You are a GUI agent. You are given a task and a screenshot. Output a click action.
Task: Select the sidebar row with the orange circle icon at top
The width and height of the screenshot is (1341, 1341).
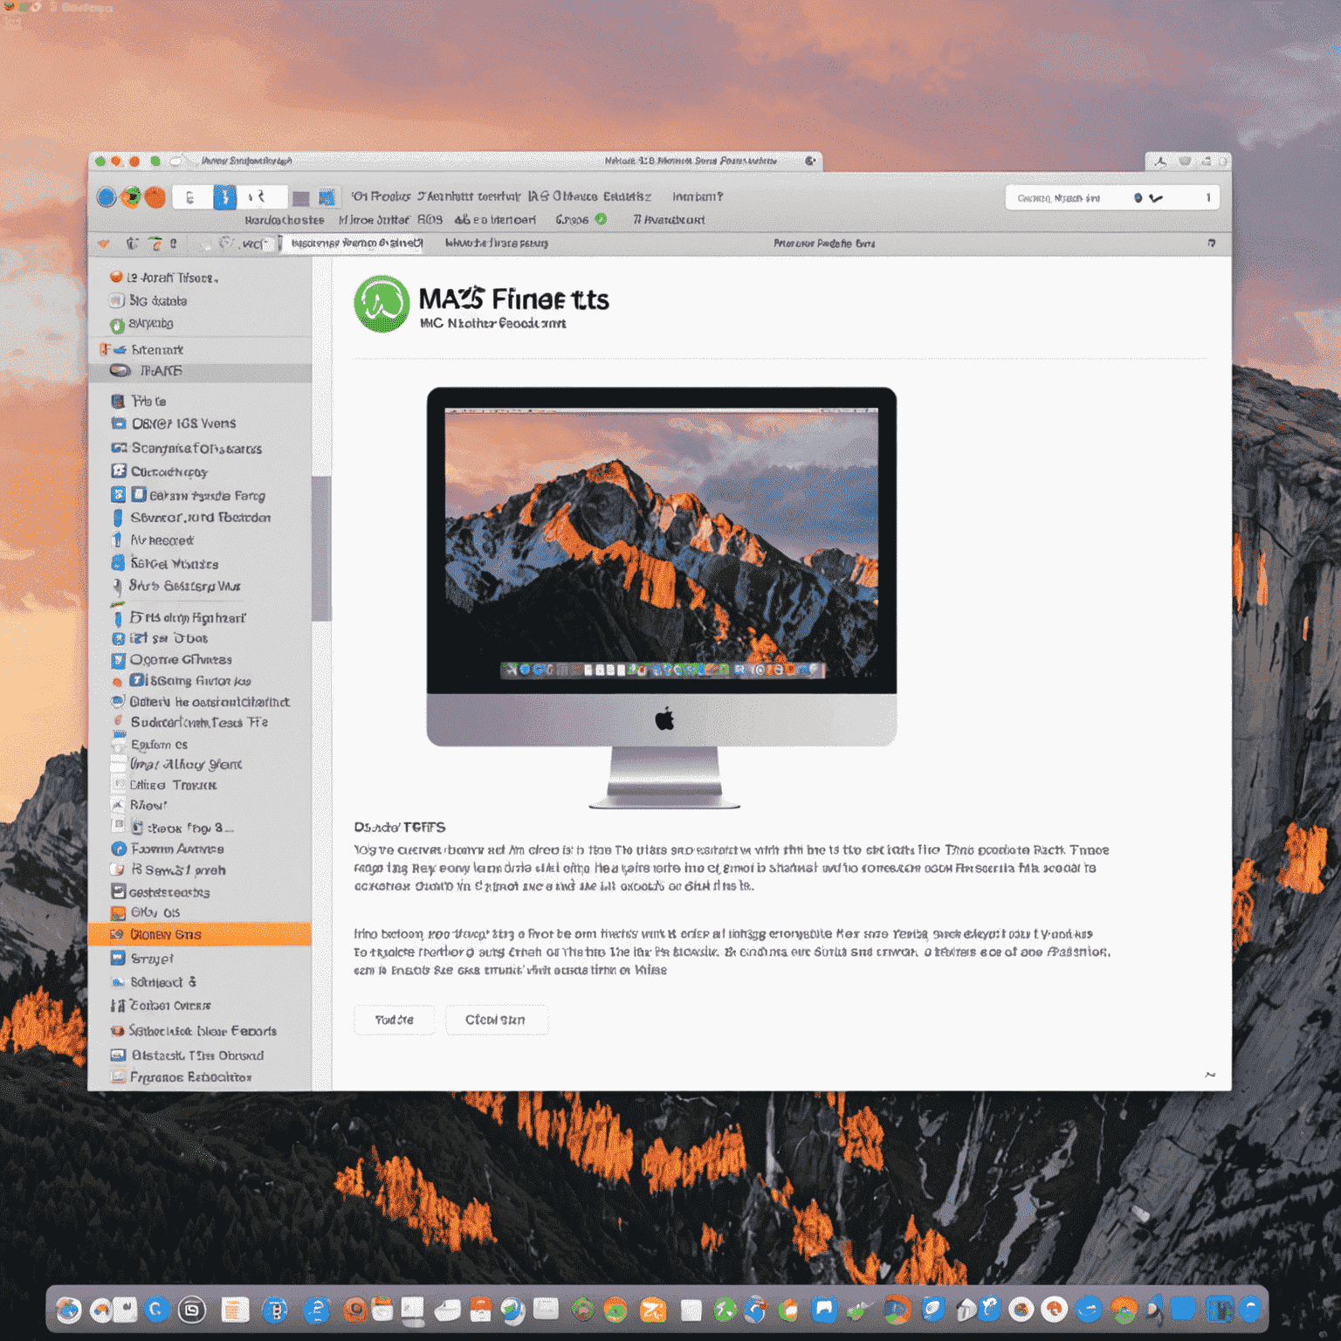point(200,278)
